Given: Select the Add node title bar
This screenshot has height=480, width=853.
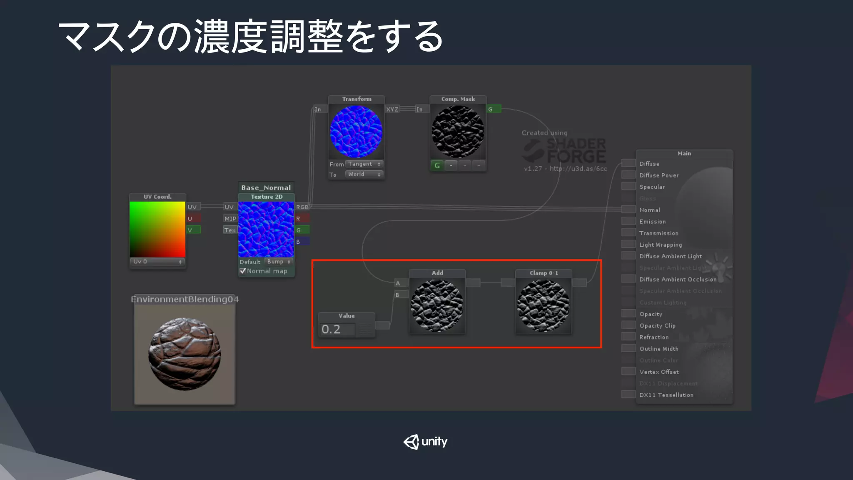Looking at the screenshot, I should [437, 273].
